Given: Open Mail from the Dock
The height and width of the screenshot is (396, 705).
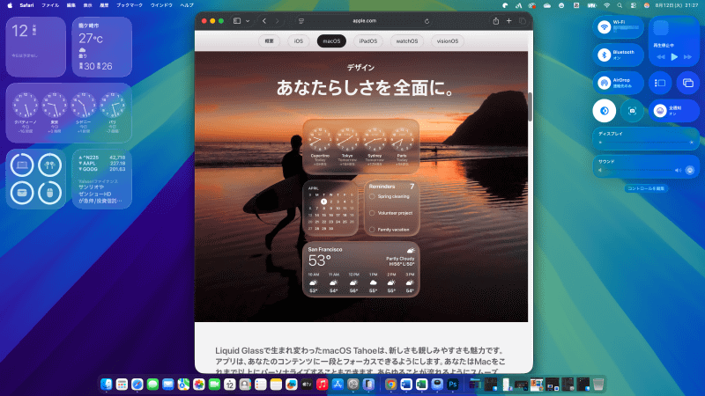Looking at the screenshot, I should (x=168, y=385).
